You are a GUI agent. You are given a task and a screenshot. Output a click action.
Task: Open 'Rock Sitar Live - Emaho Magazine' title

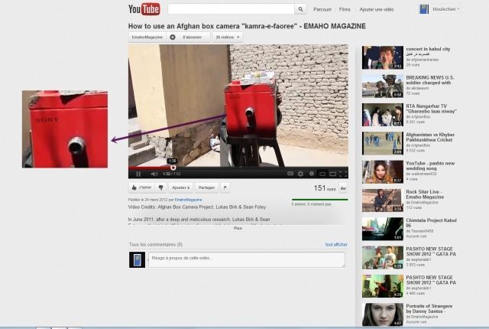tap(425, 194)
